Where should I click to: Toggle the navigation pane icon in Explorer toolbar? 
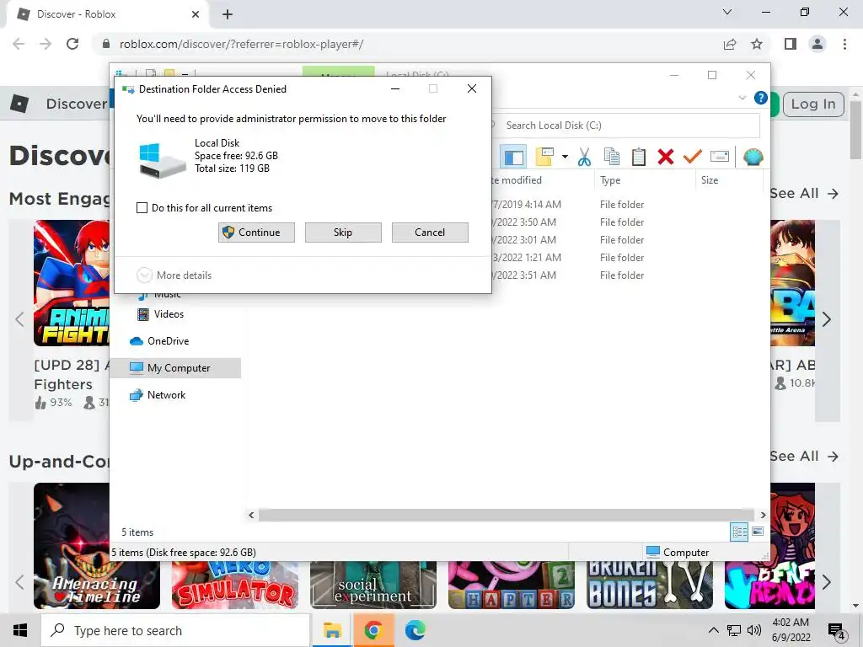point(513,158)
